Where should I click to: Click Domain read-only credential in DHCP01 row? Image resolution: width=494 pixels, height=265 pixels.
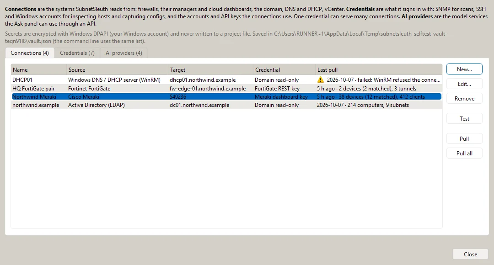coord(277,80)
